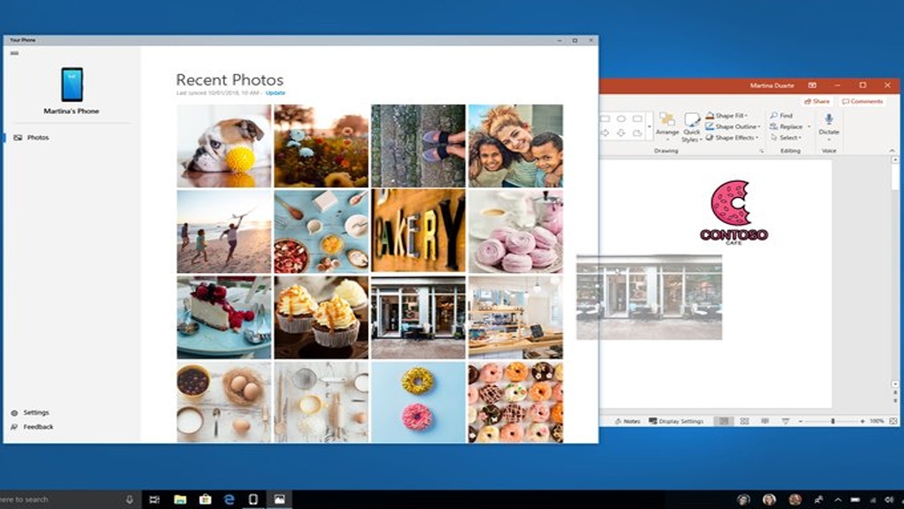904x509 pixels.
Task: Open Shape Outline dropdown
Action: click(x=733, y=127)
